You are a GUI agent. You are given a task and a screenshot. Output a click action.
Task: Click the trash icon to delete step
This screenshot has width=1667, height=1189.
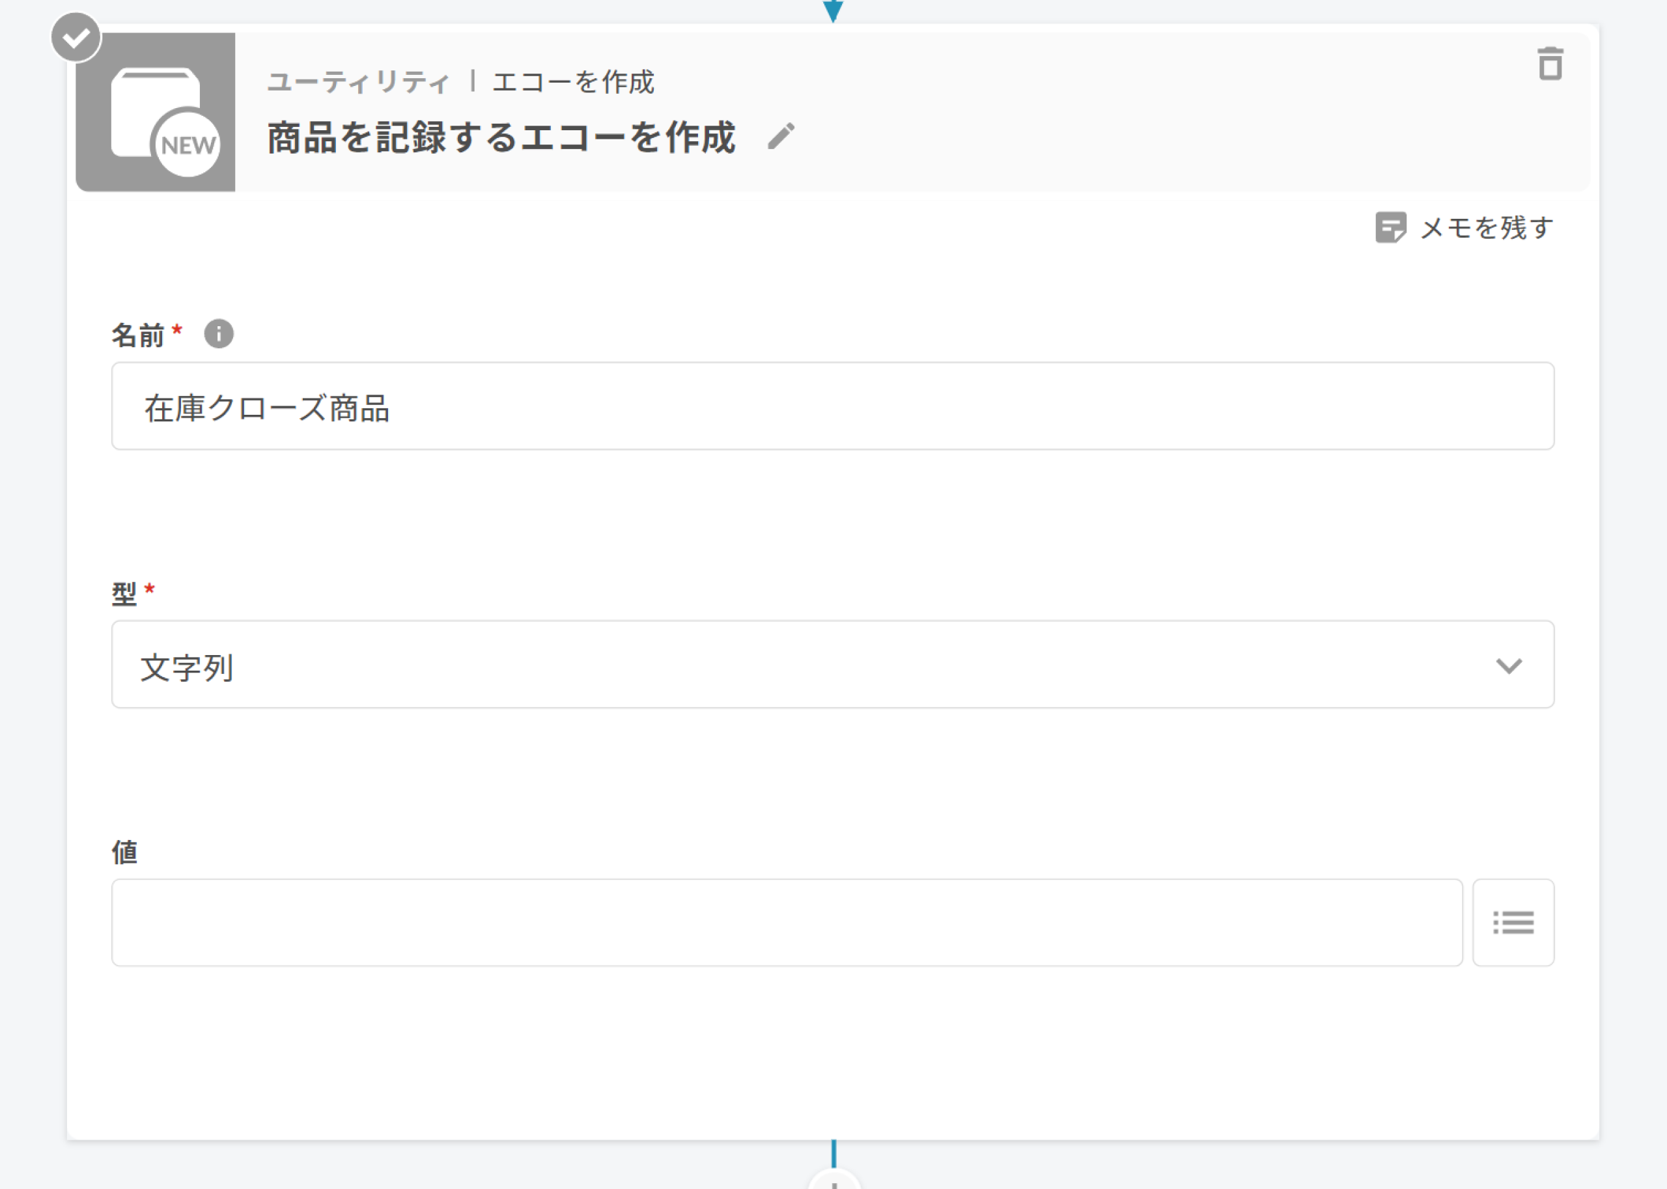pyautogui.click(x=1549, y=64)
